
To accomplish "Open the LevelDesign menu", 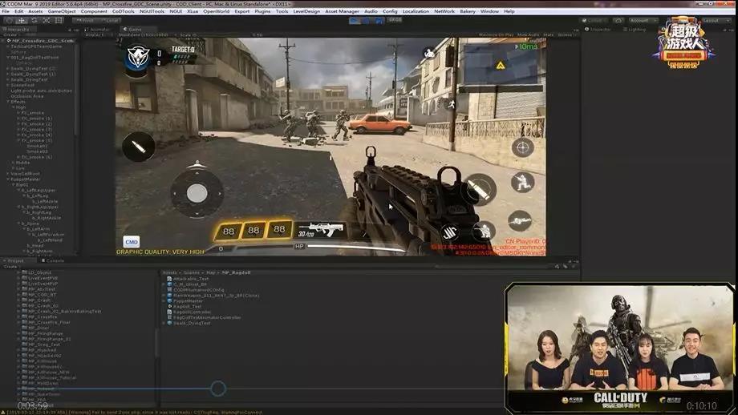I will tap(306, 11).
